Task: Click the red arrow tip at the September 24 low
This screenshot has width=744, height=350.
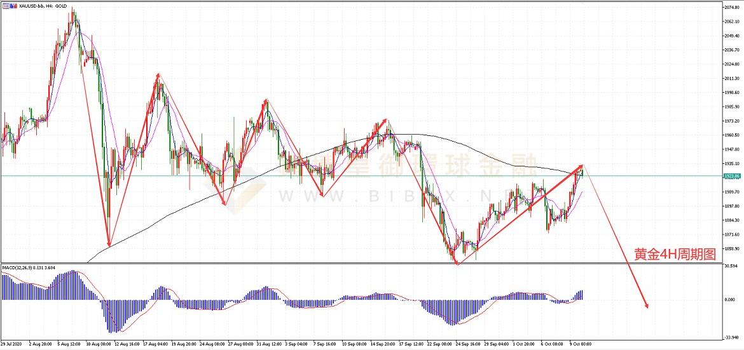Action: point(457,262)
